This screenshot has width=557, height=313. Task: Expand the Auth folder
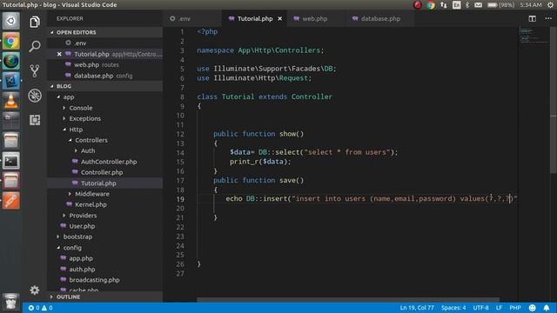coord(76,150)
